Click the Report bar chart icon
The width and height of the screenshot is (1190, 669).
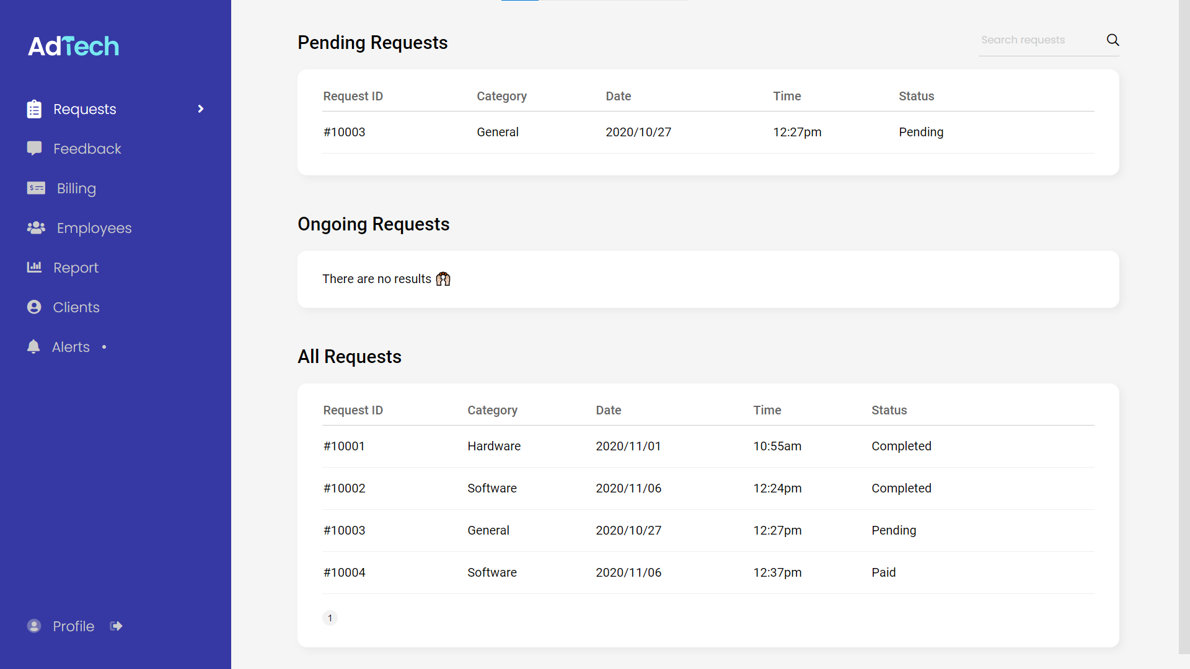(34, 267)
